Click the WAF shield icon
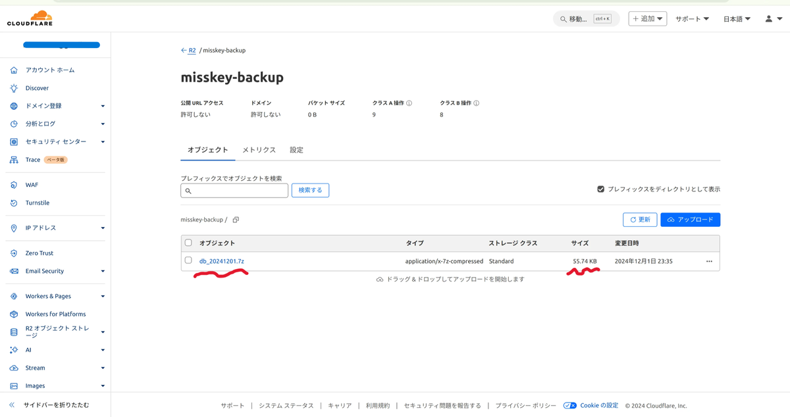This screenshot has height=417, width=790. (x=14, y=185)
